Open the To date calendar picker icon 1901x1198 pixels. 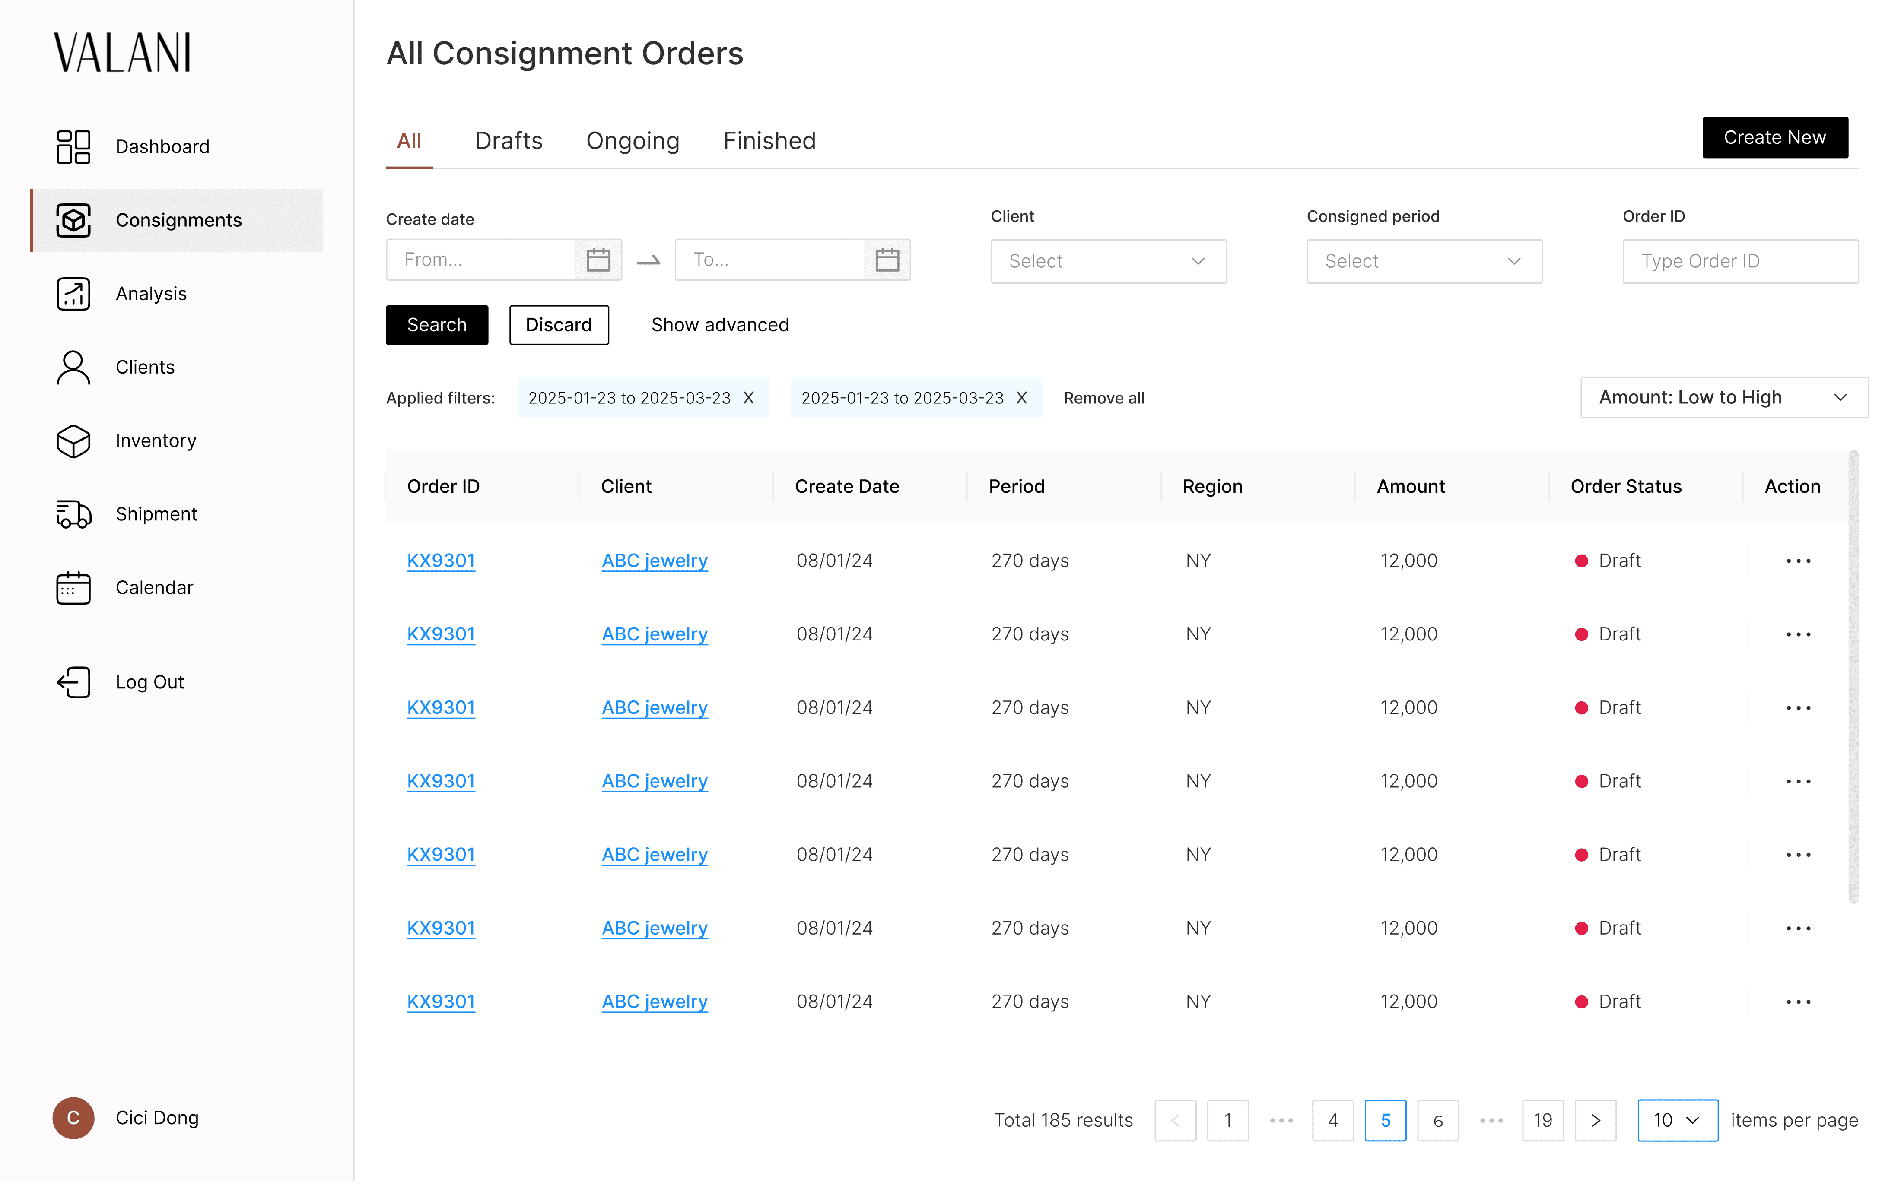pos(887,260)
